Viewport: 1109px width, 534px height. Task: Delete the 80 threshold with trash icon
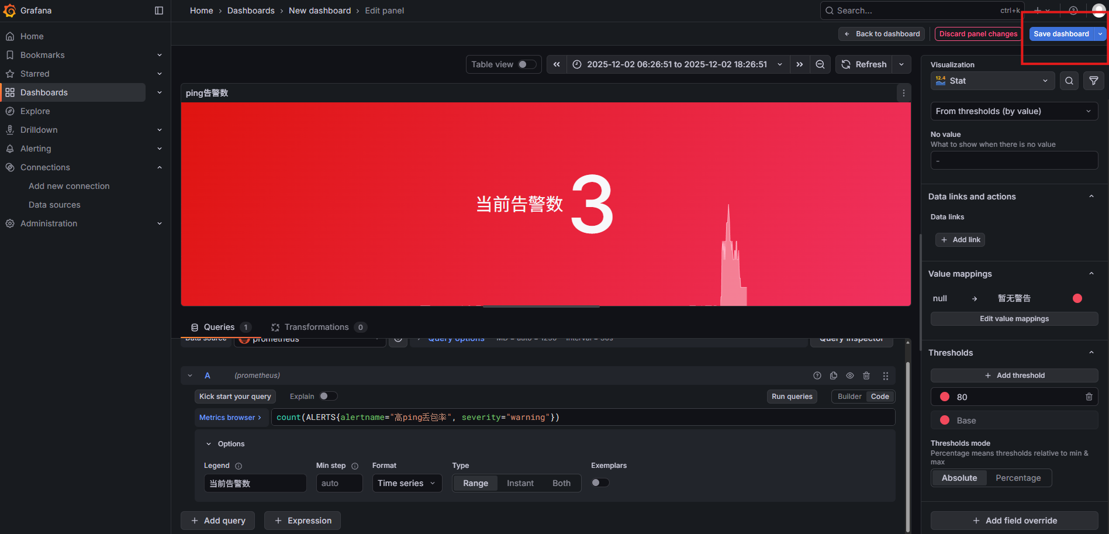[1089, 397]
